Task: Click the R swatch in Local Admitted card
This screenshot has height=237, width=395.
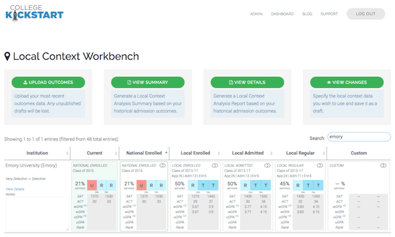Action: pyautogui.click(x=246, y=185)
